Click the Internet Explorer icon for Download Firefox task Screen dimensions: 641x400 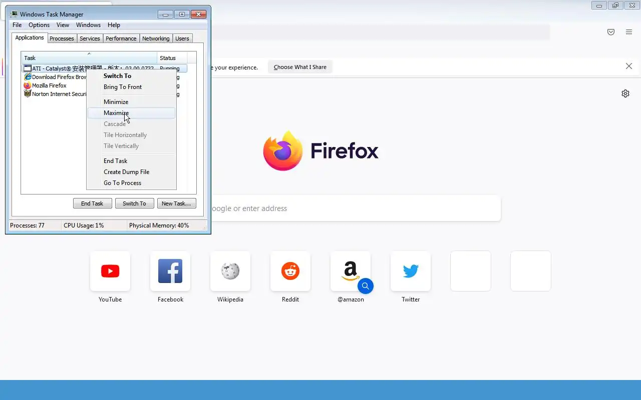click(x=28, y=77)
